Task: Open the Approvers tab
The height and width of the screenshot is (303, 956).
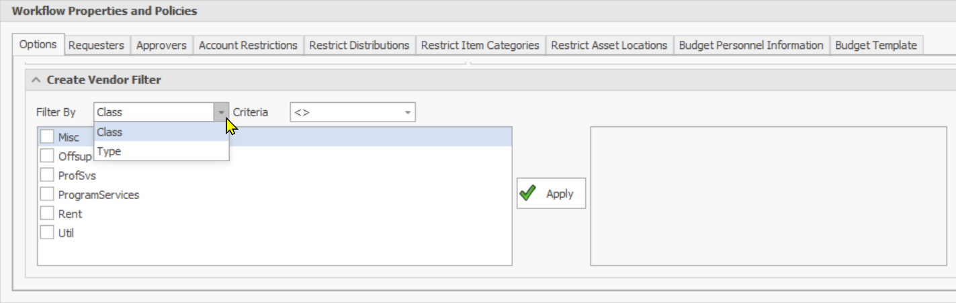Action: [161, 45]
